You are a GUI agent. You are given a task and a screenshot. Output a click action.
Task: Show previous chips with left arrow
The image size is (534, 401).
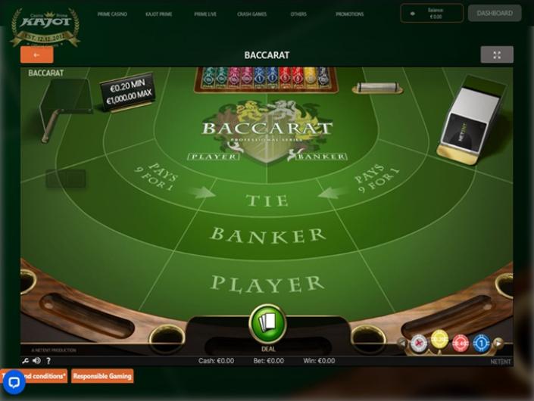point(402,343)
